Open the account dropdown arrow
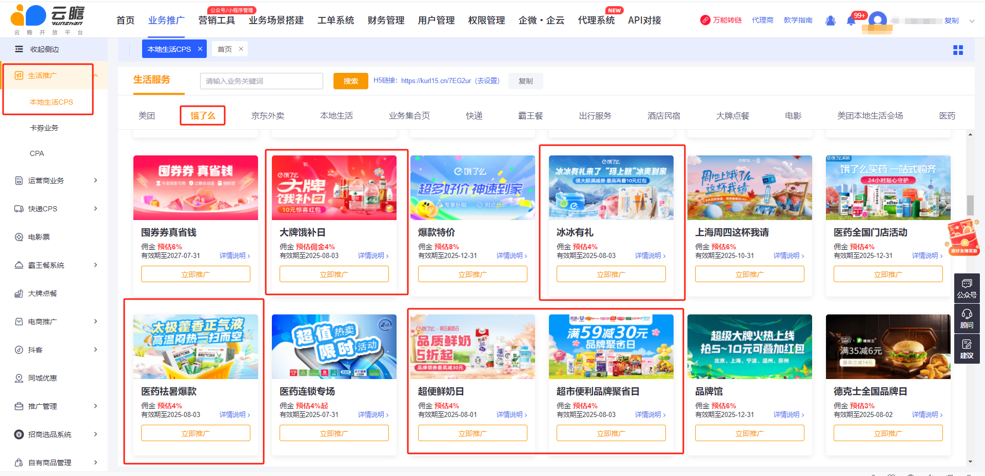This screenshot has width=985, height=476. [x=972, y=21]
